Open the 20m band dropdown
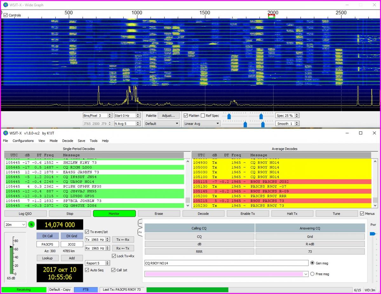Image resolution: width=381 pixels, height=294 pixels. tap(15, 225)
